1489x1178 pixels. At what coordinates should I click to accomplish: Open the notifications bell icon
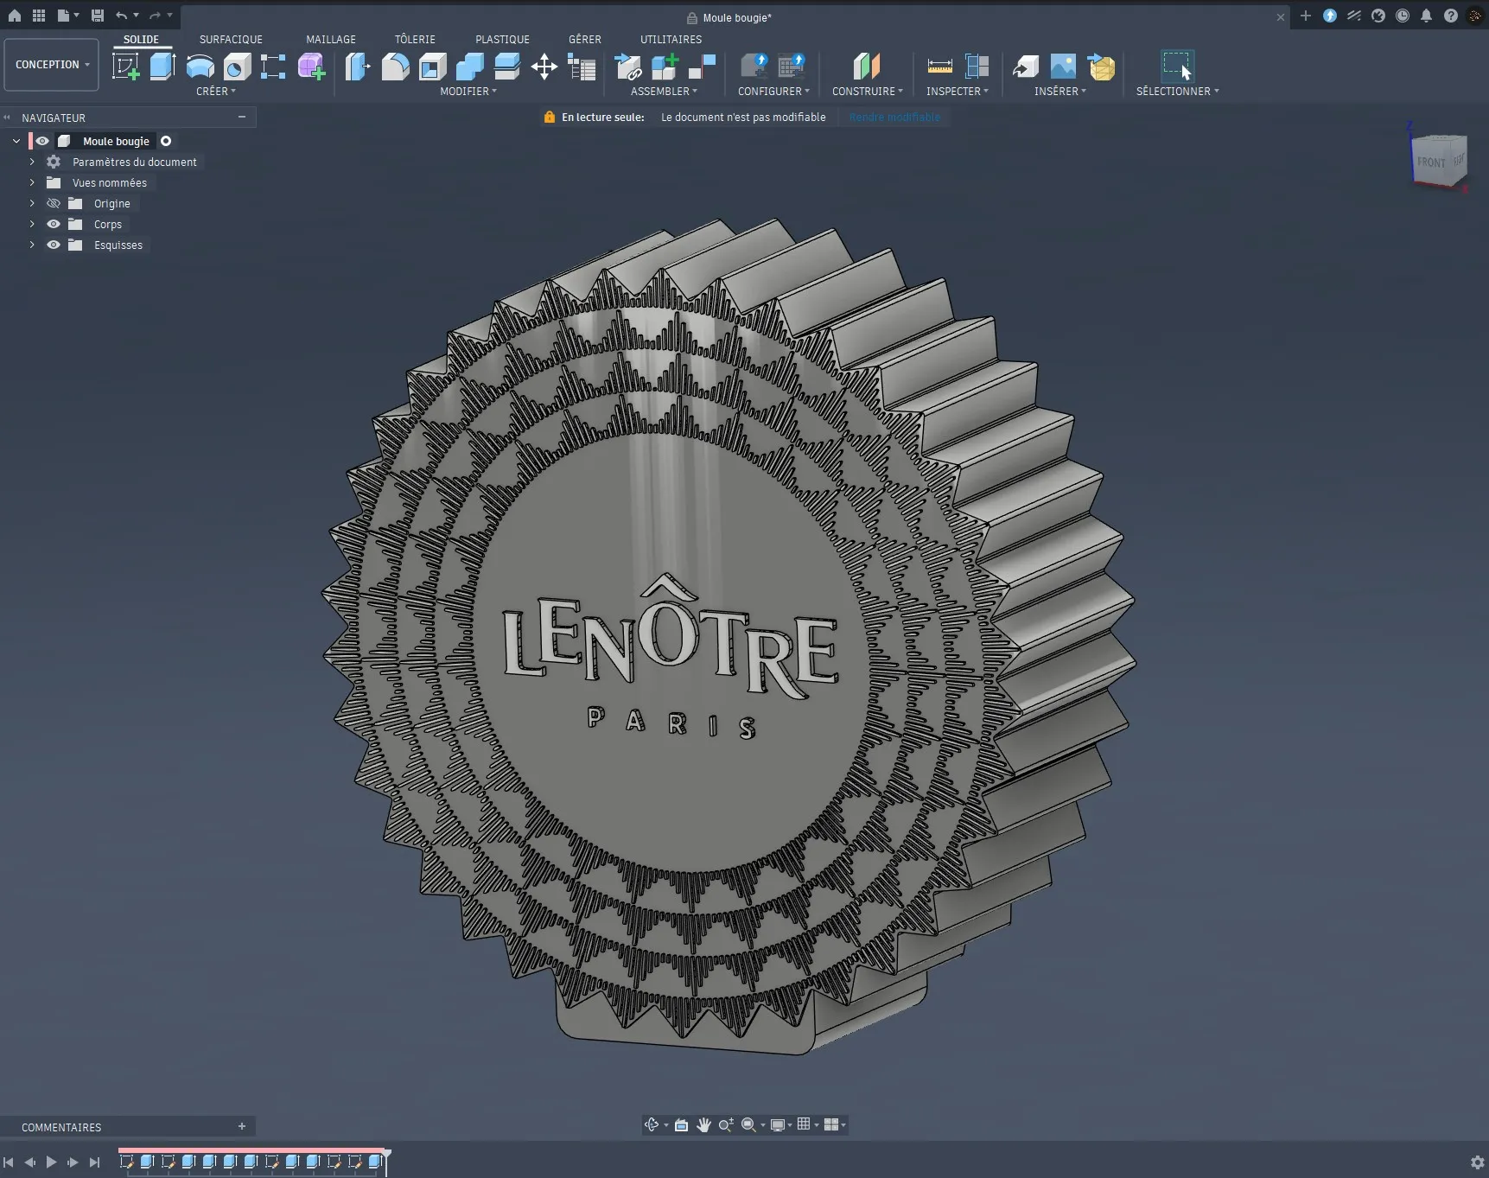(x=1426, y=16)
